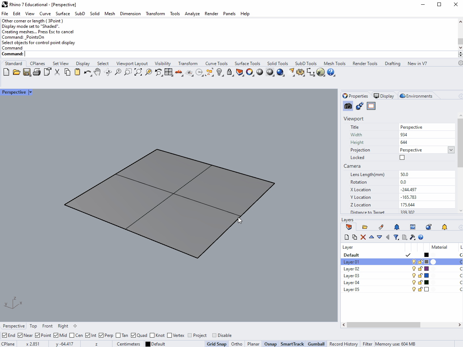Screen dimensions: 463x347
Task: Click the Lens Length value field
Action: [x=427, y=175]
